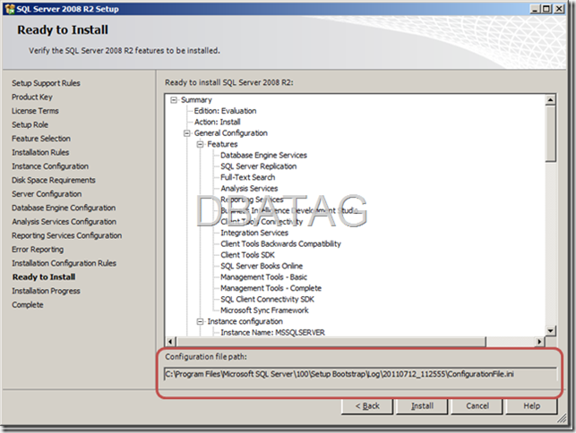The width and height of the screenshot is (576, 433).
Task: Collapse the Summary tree node
Action: pos(174,100)
